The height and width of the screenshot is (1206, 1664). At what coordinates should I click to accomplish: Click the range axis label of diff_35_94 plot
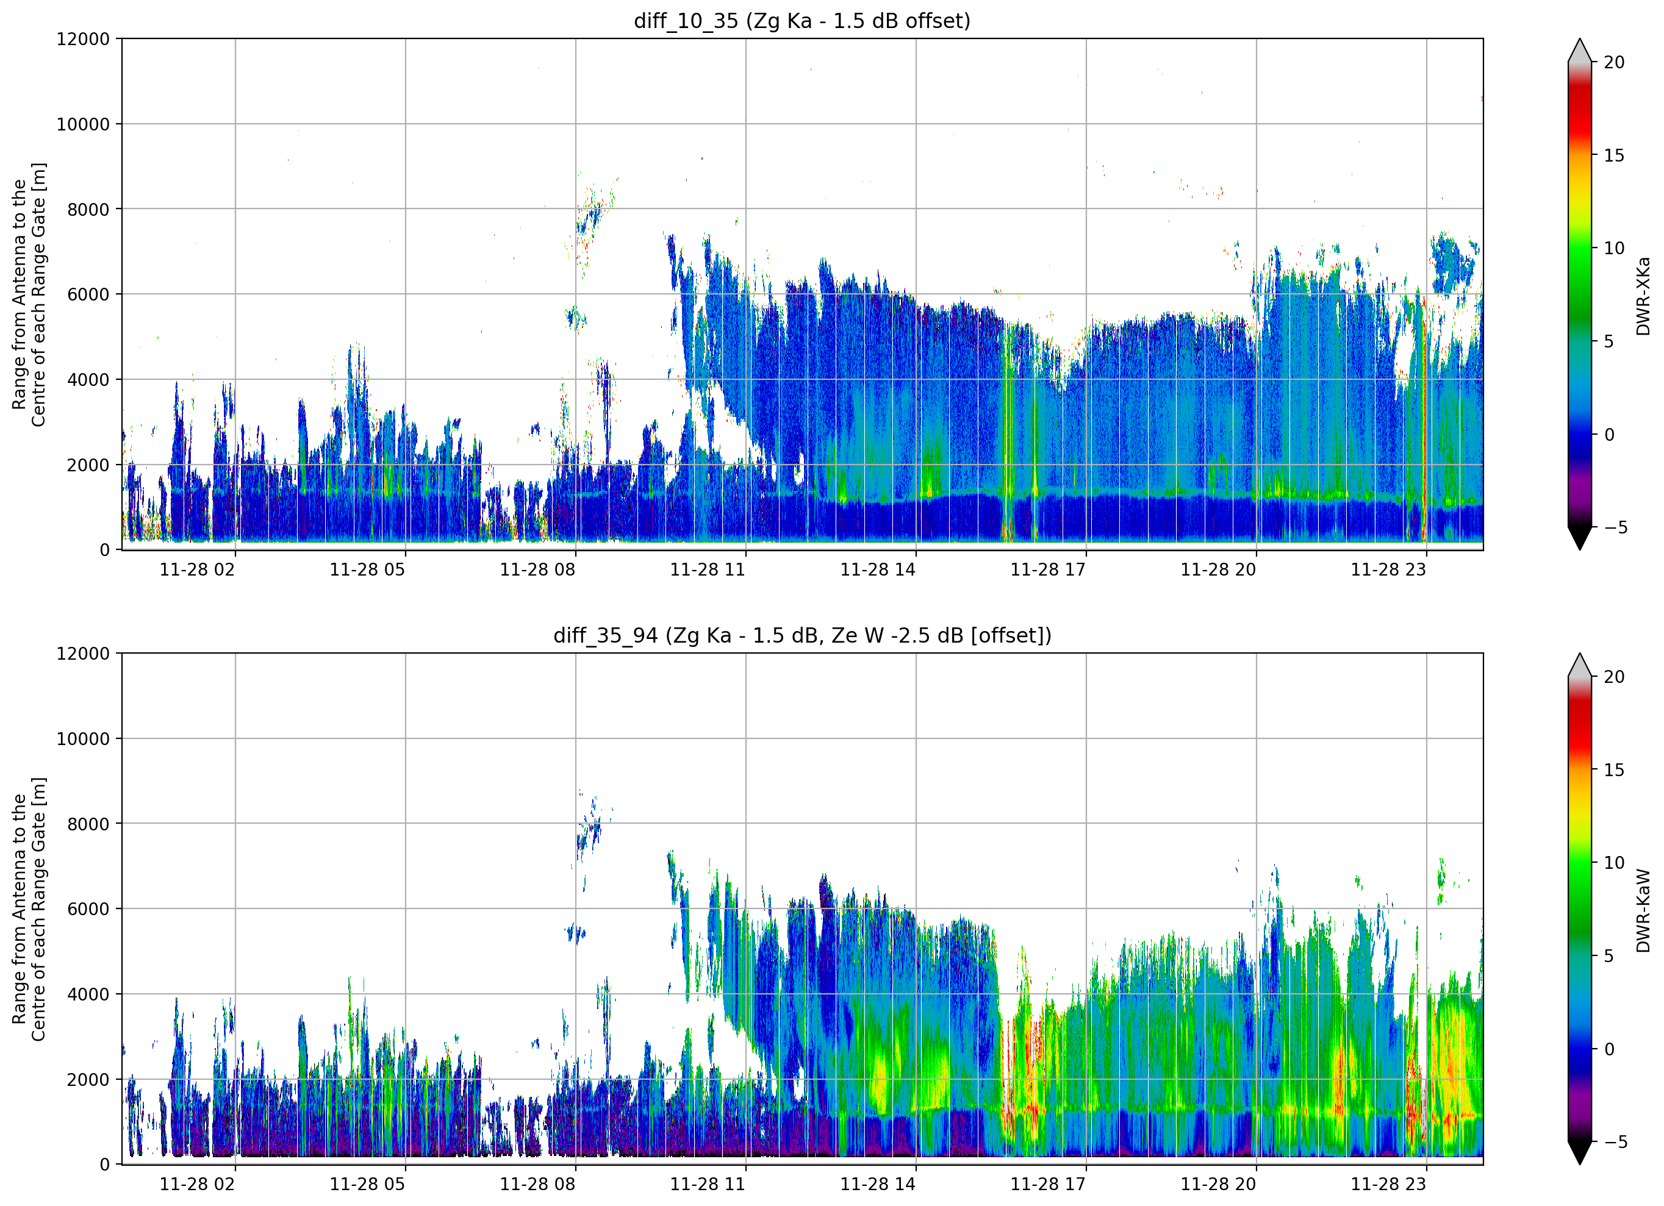point(29,909)
